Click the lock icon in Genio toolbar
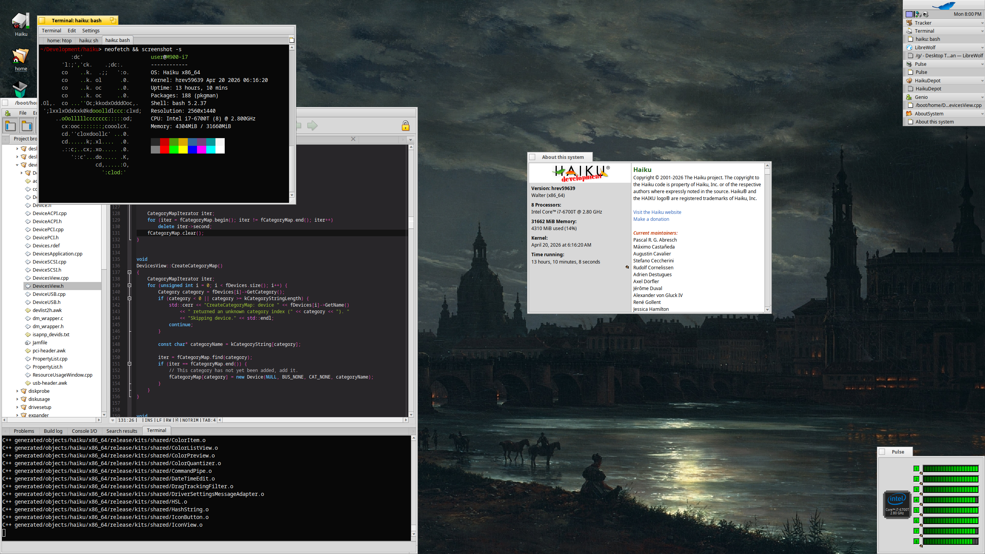This screenshot has height=554, width=985. (405, 126)
